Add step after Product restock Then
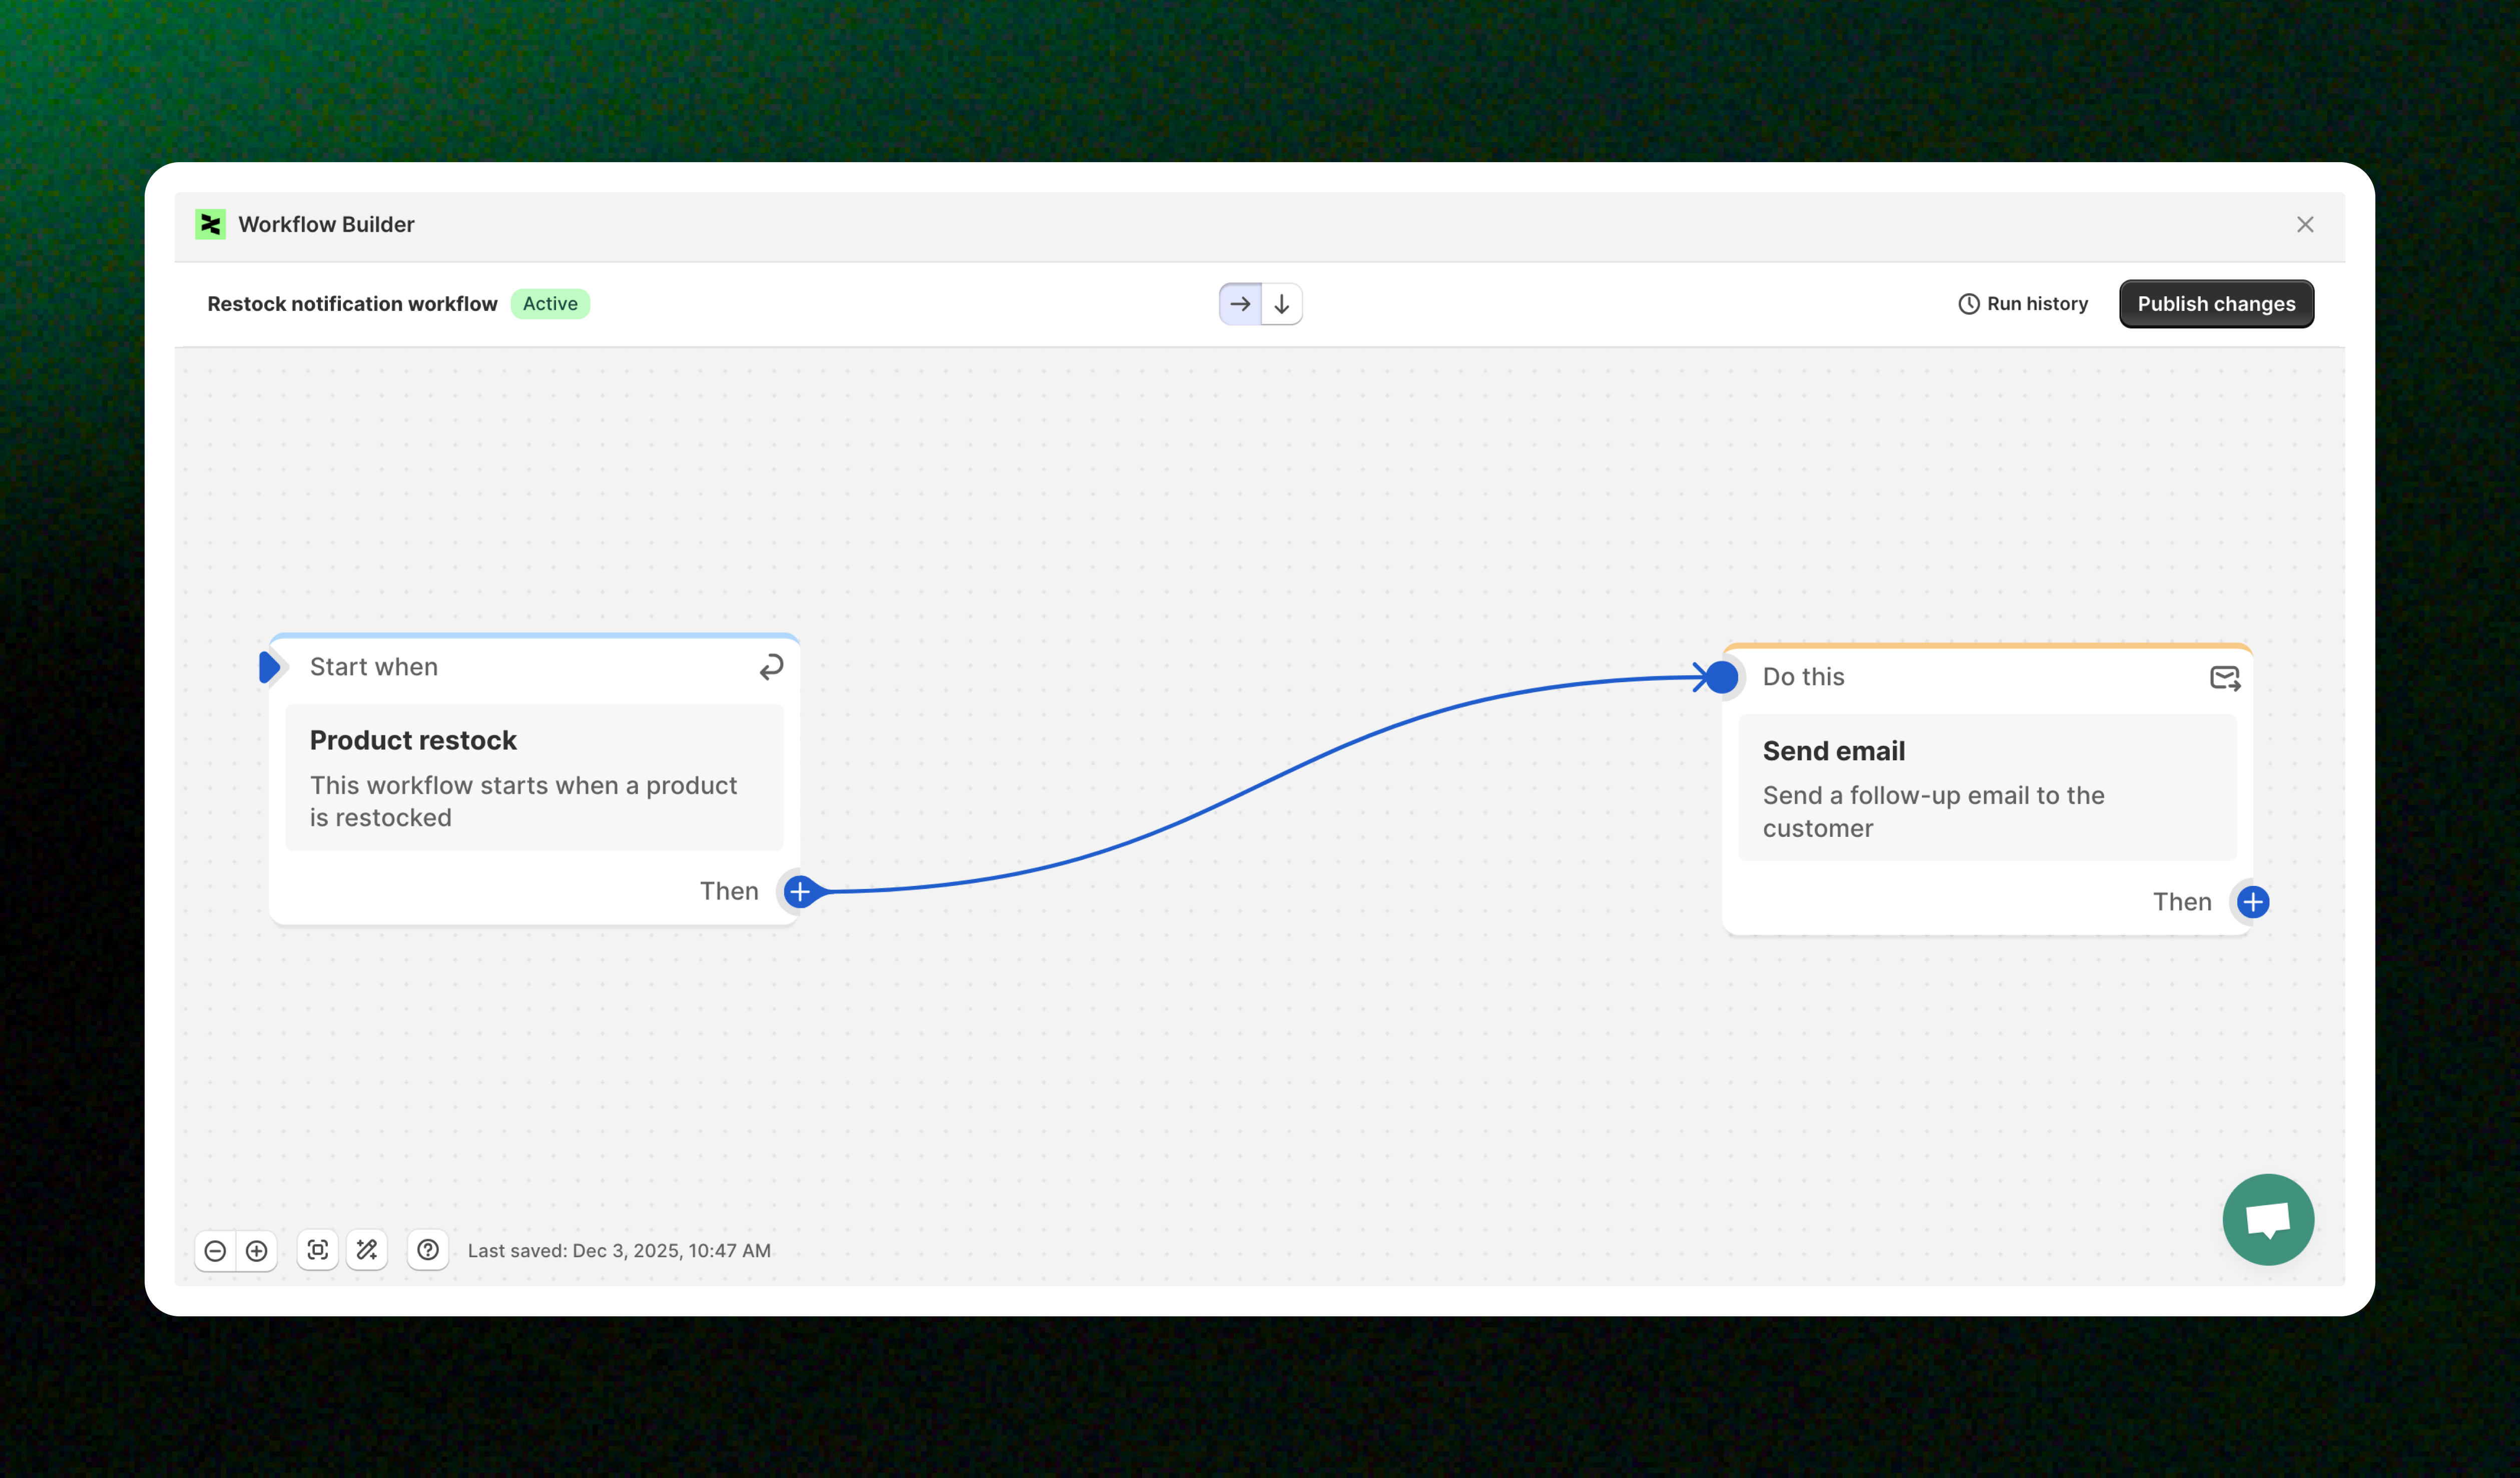2520x1478 pixels. click(800, 891)
